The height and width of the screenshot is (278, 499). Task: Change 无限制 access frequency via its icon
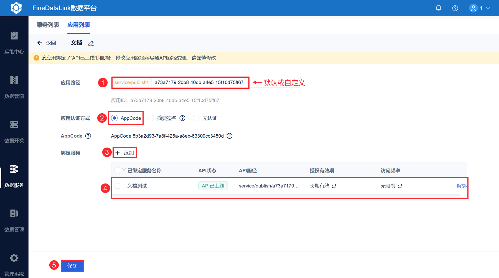400,186
